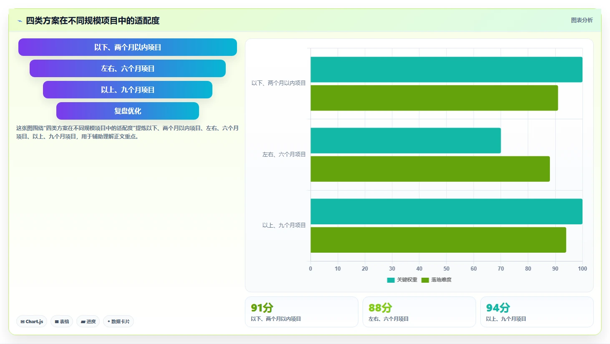
Task: Click the chart axis label 以上、九个月项目
Action: [x=284, y=225]
